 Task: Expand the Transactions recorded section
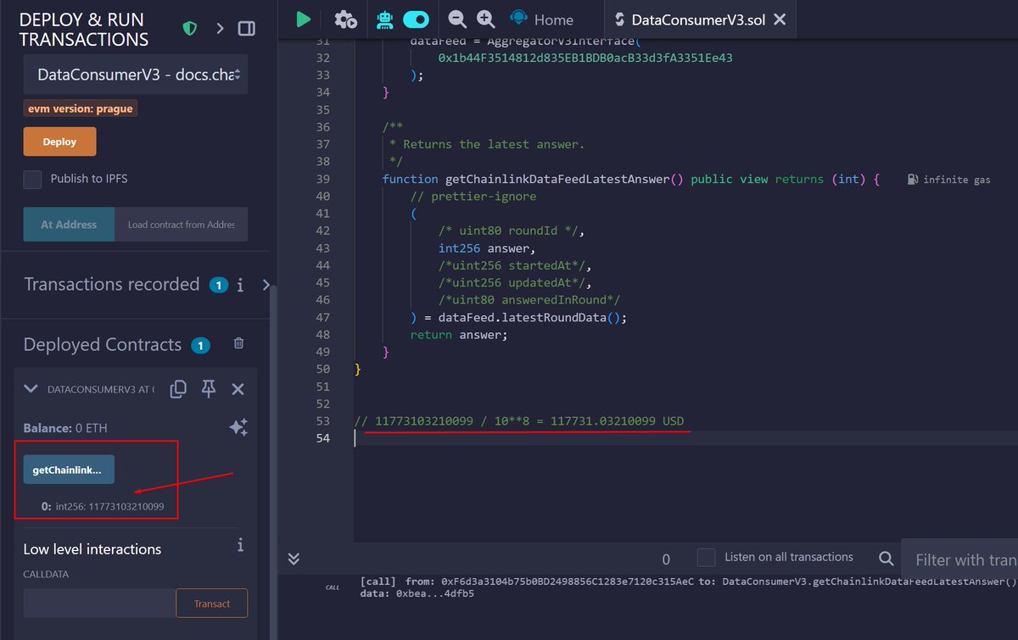(265, 285)
